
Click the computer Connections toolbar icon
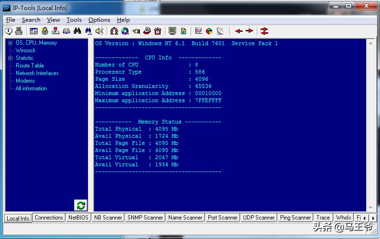[19, 31]
